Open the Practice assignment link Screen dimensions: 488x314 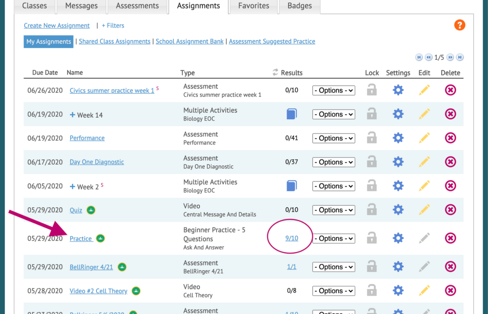click(x=81, y=238)
